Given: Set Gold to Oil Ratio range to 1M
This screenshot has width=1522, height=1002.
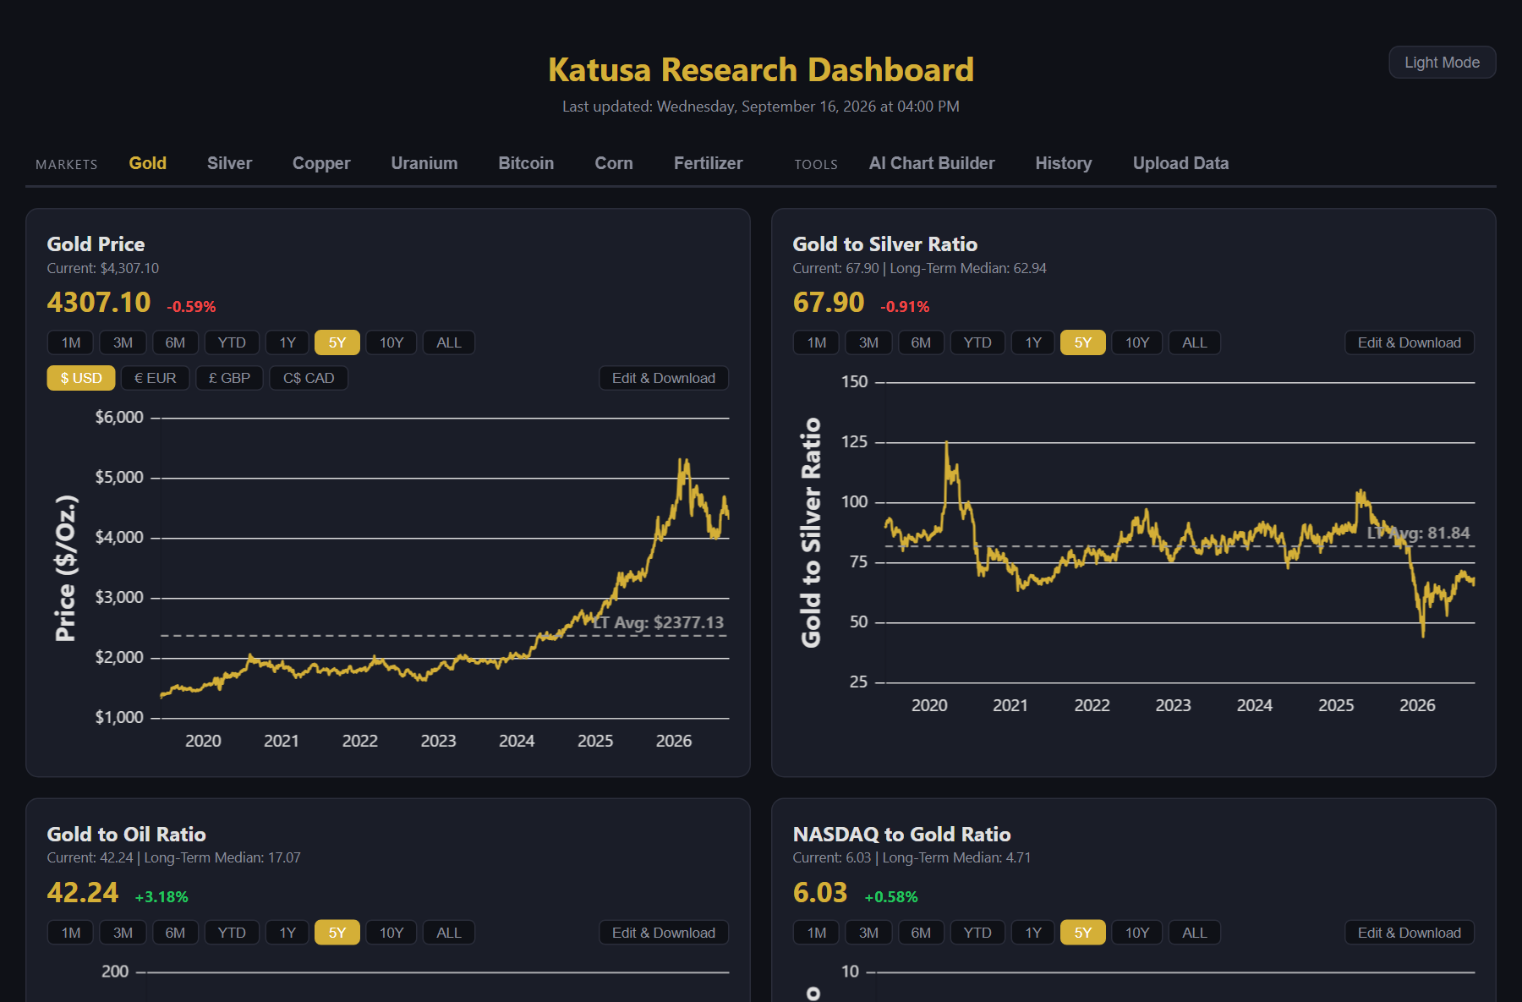Looking at the screenshot, I should pos(71,933).
